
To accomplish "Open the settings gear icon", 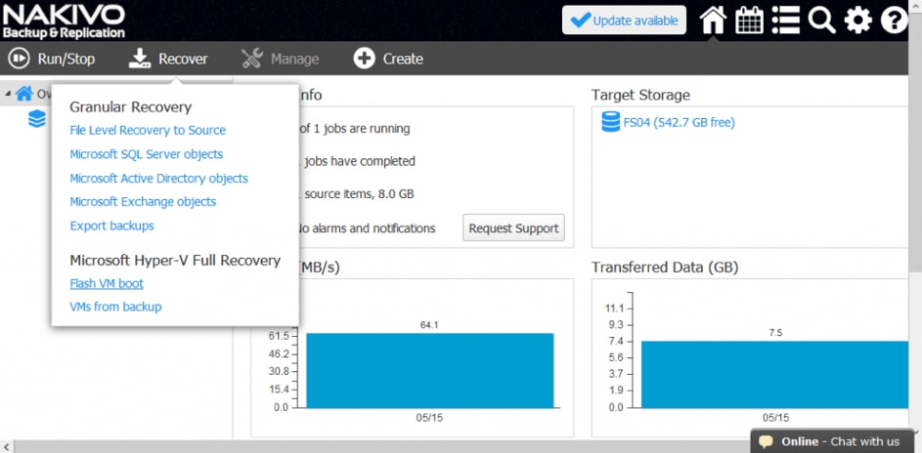I will click(x=857, y=20).
